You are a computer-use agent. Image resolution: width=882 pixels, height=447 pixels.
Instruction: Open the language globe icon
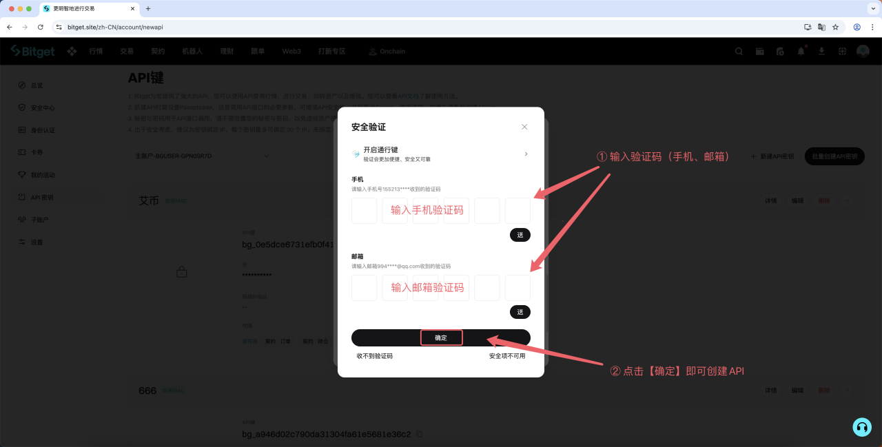point(842,52)
